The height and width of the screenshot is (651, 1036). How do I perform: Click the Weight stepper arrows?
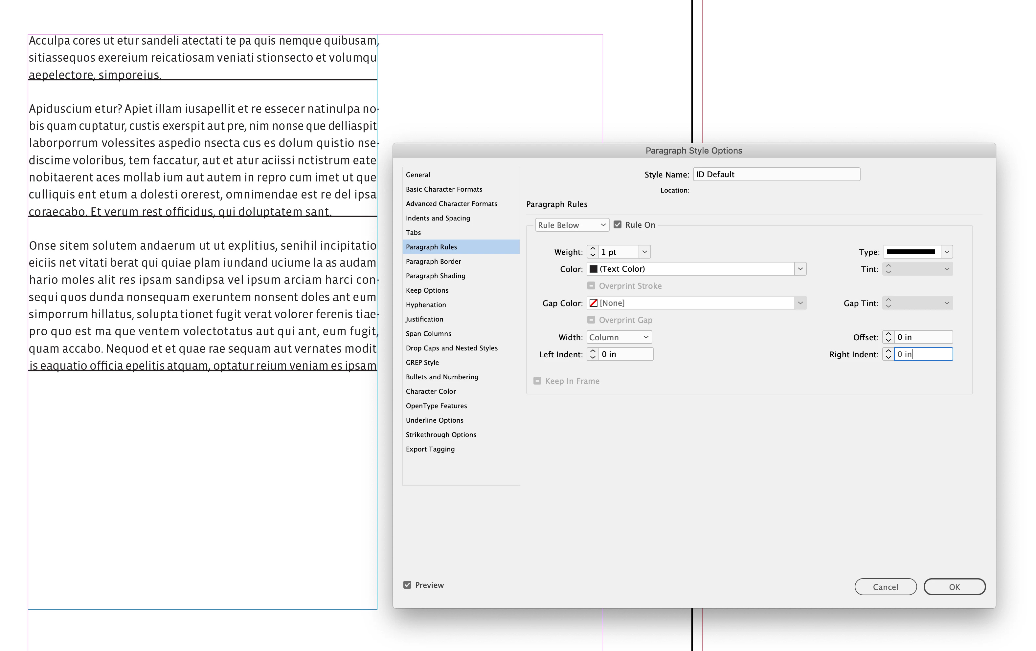click(x=593, y=252)
